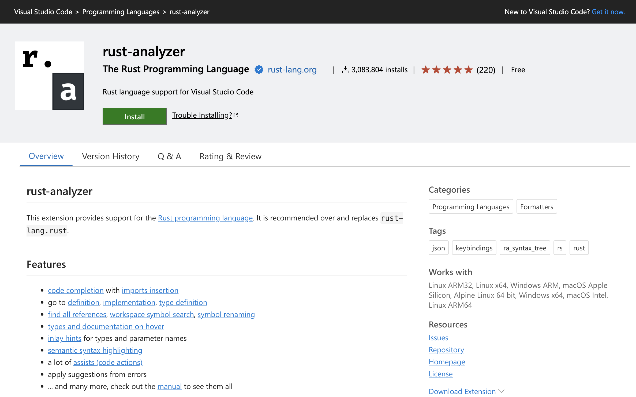Screen dimensions: 636x397
Task: Click the semantic syntax highlighting link
Action: coord(95,350)
